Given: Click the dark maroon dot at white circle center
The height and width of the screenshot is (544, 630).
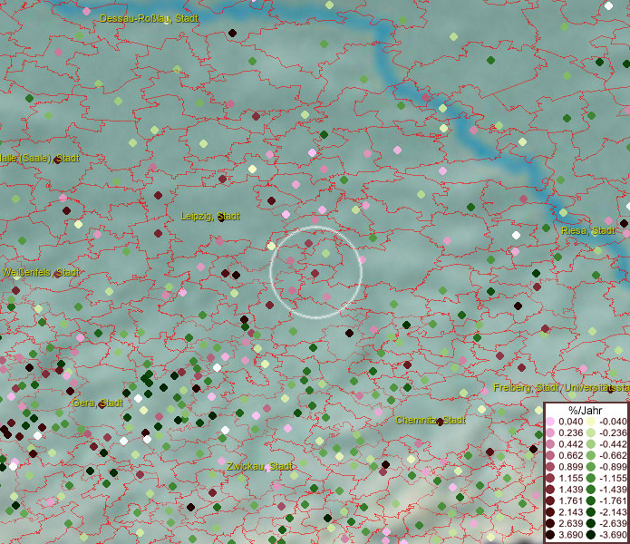Looking at the screenshot, I should coord(315,273).
